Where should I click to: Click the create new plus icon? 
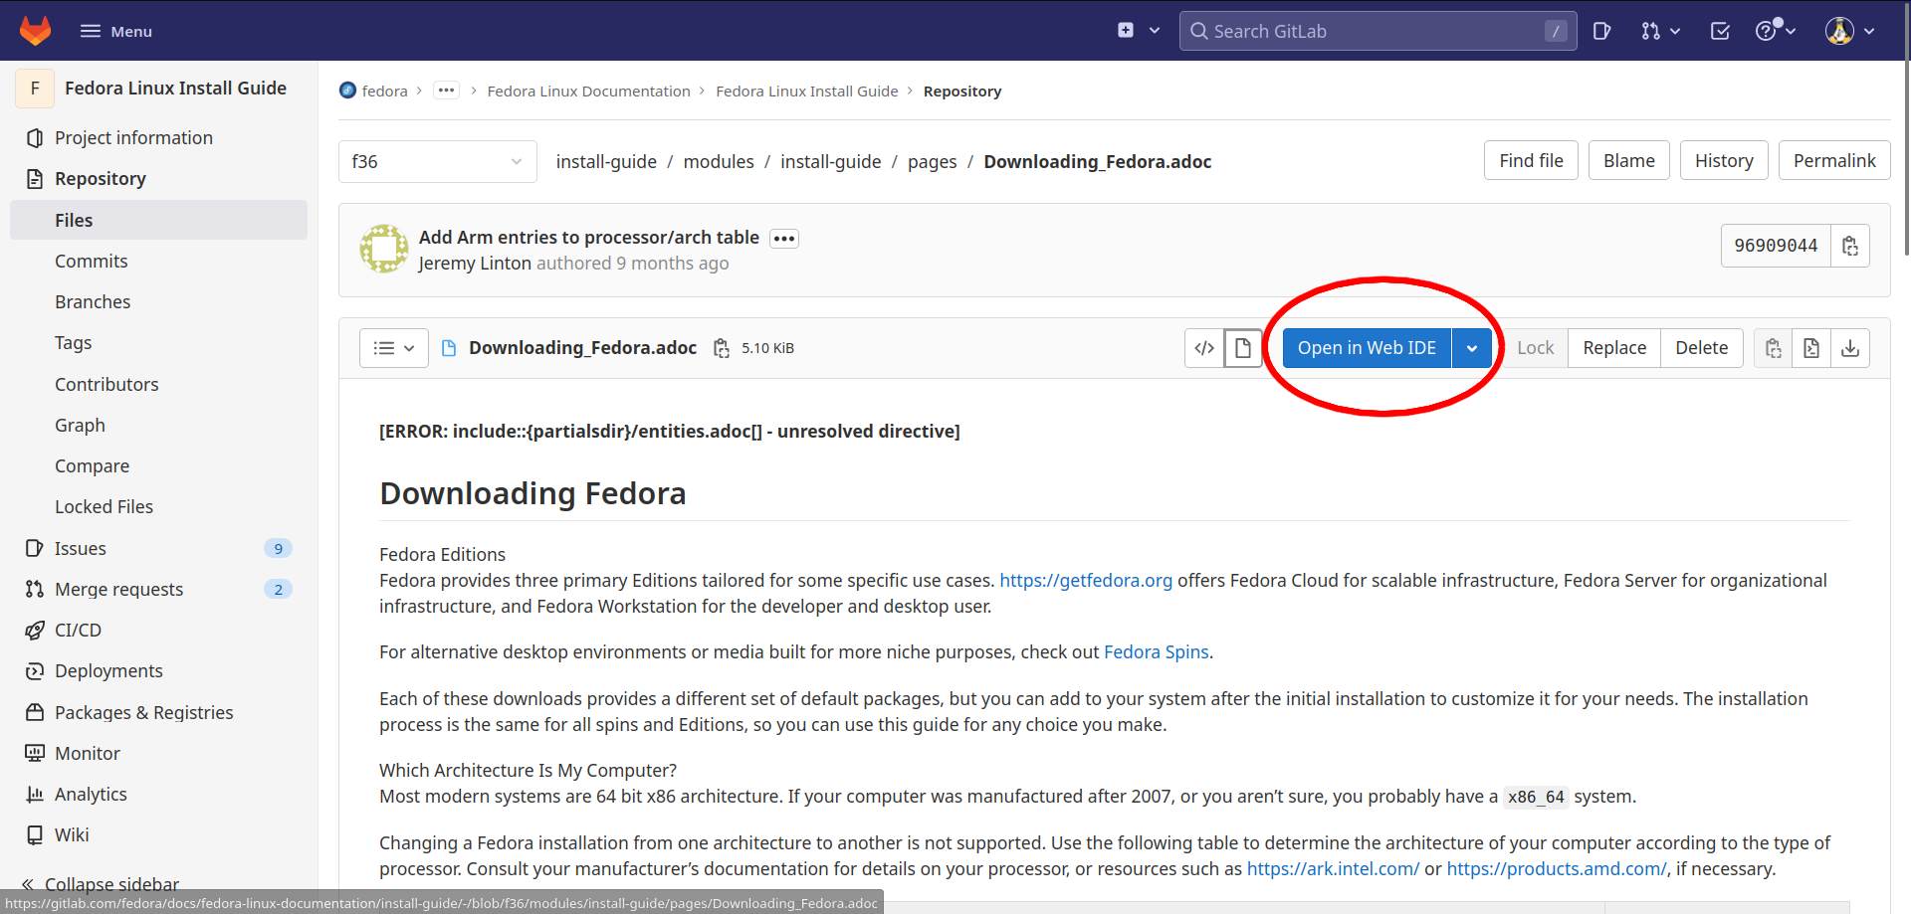tap(1126, 31)
